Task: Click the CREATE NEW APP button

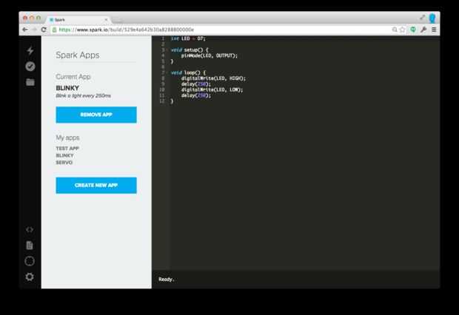Action: pyautogui.click(x=96, y=185)
